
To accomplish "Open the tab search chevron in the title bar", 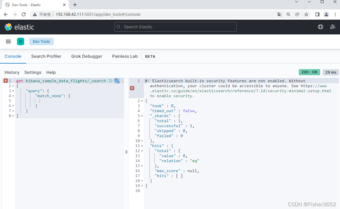I will coord(297,2).
